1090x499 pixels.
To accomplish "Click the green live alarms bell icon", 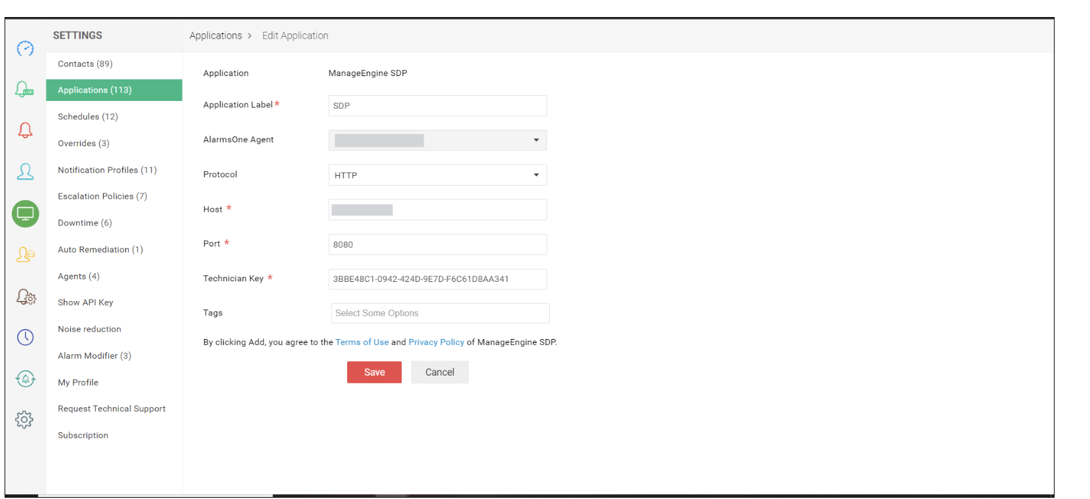I will [x=24, y=89].
